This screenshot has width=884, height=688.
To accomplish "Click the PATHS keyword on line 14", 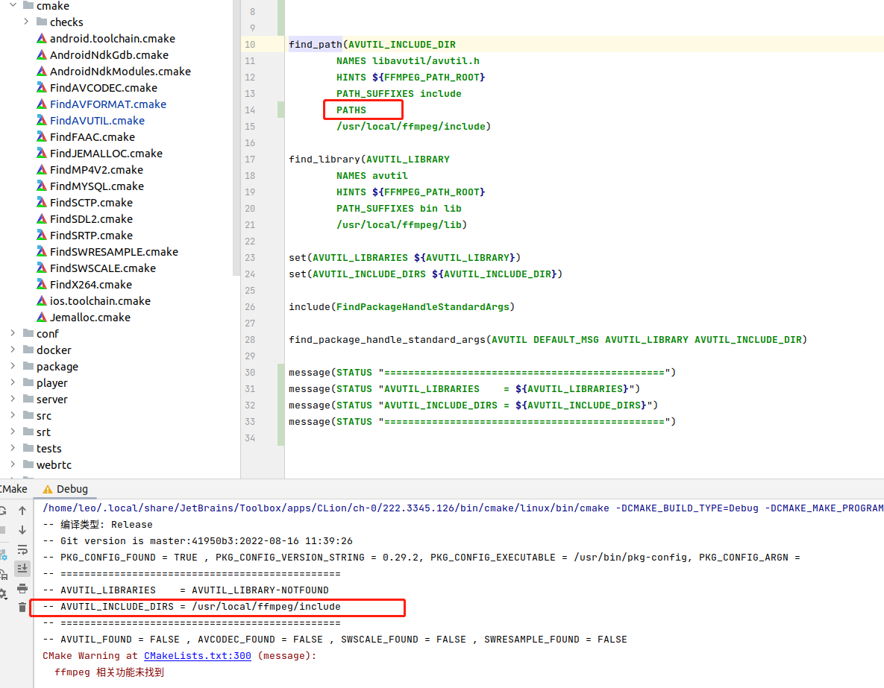I will tap(351, 110).
